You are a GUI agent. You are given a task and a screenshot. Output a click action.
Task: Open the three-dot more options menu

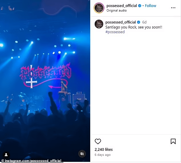pos(173,8)
